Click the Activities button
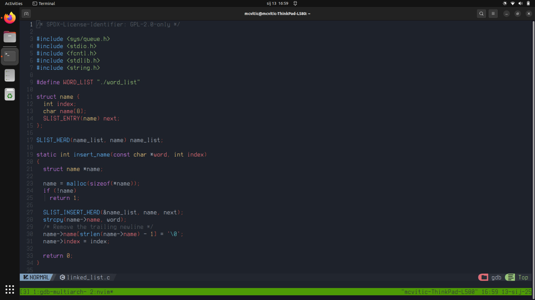Screen dimensions: 535x300 pos(14,3)
